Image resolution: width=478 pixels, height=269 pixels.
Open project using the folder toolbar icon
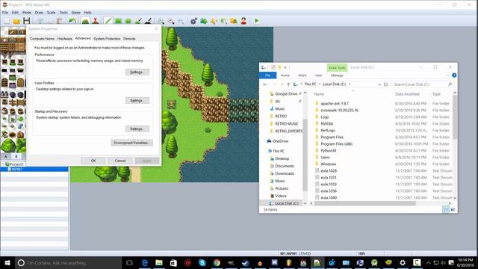[16, 21]
